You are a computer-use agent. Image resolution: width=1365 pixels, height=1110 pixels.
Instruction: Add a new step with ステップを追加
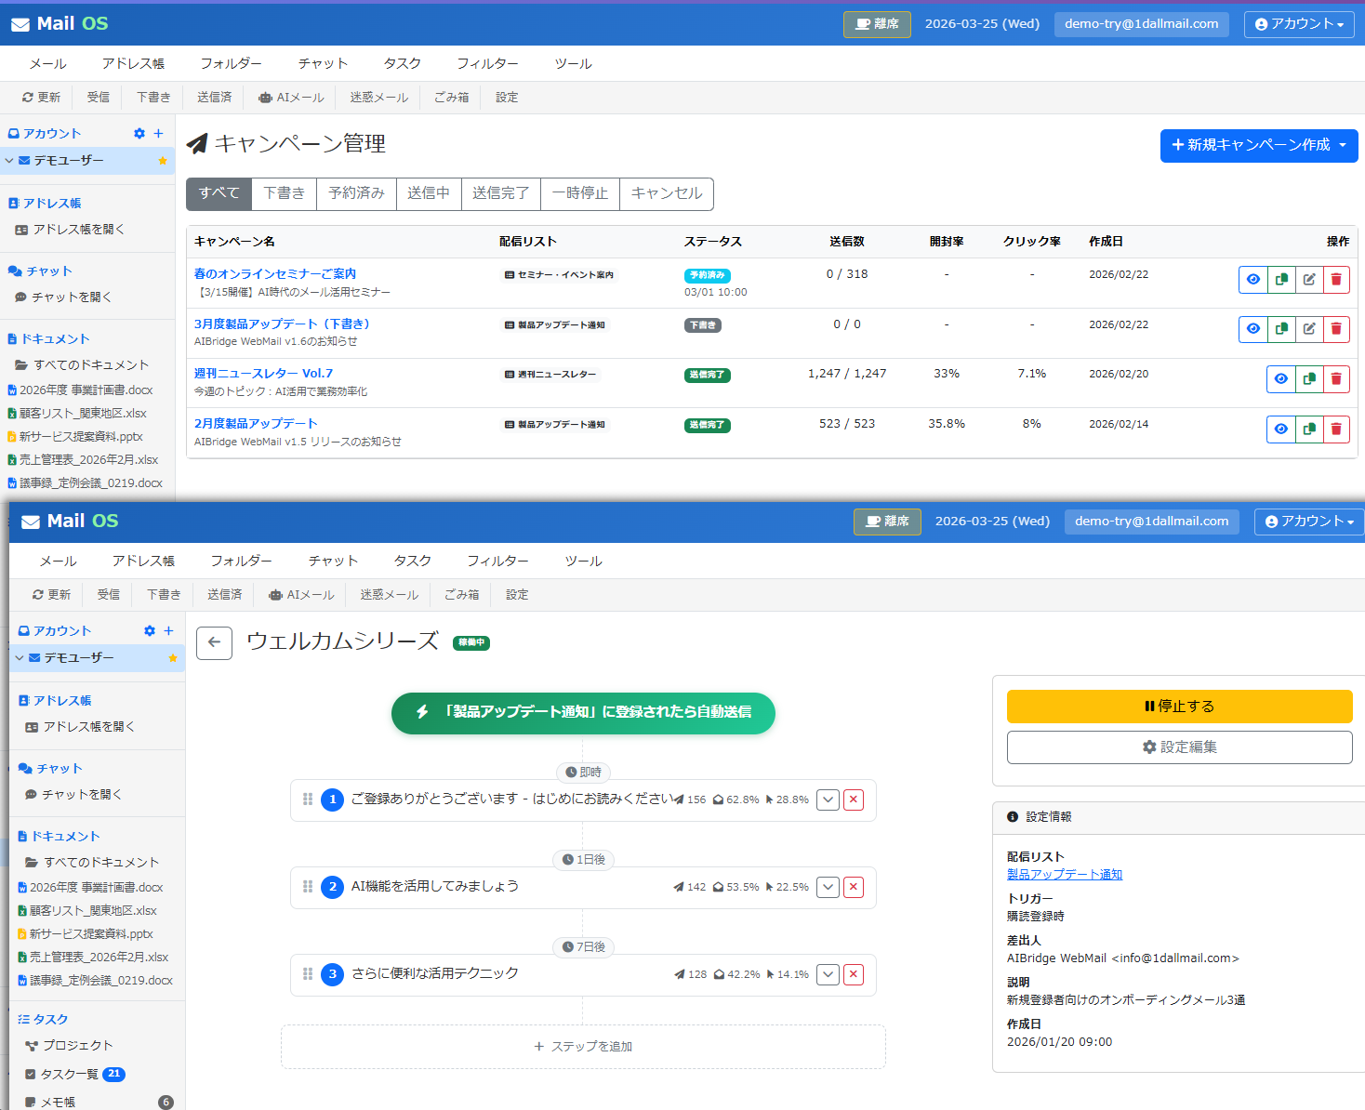click(583, 1046)
